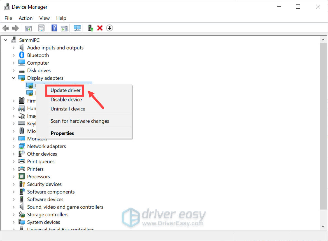Expand the Printers chevron
Viewport: 328px width, 241px height.
tap(14, 169)
